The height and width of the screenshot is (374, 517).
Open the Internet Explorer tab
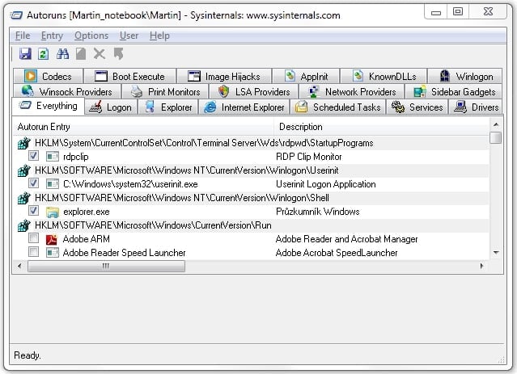coord(244,107)
